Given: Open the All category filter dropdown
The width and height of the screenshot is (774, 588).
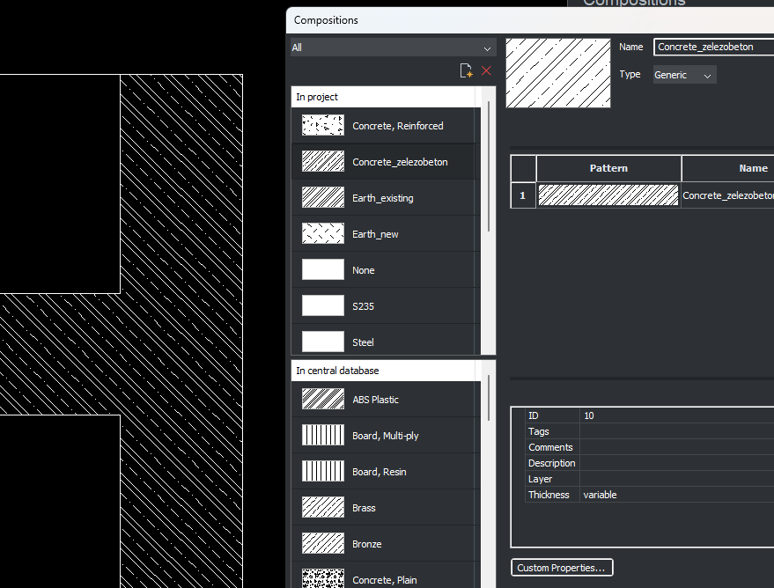Looking at the screenshot, I should click(x=393, y=48).
